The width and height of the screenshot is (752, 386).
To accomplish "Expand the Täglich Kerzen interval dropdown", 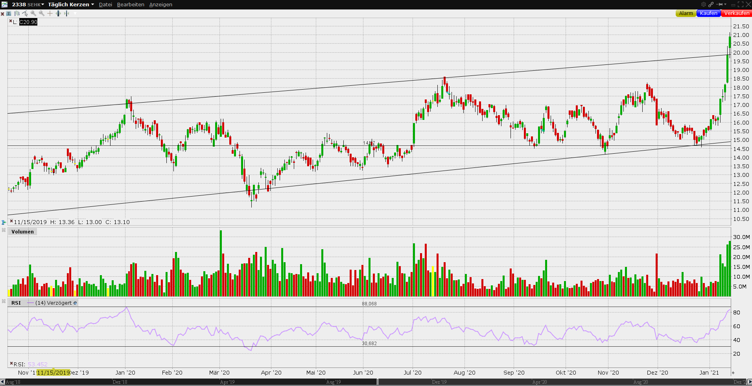I will click(71, 4).
